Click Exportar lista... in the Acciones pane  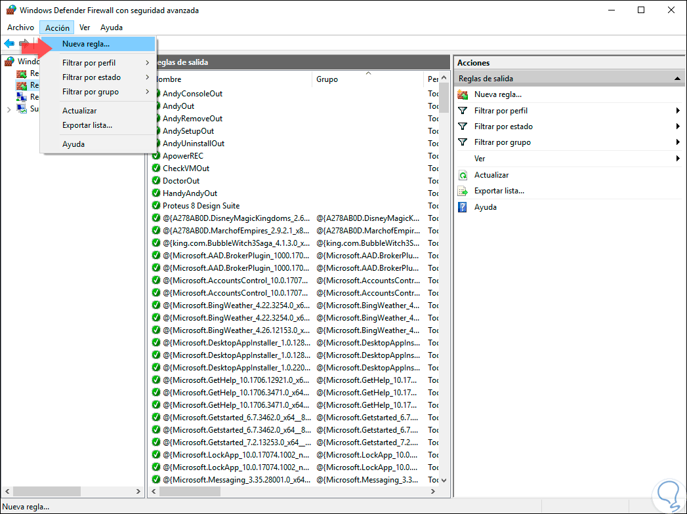[x=499, y=191]
